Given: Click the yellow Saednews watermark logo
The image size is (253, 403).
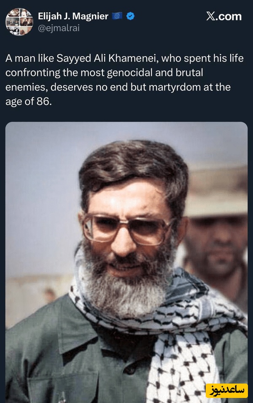Looking at the screenshot, I should 226,391.
